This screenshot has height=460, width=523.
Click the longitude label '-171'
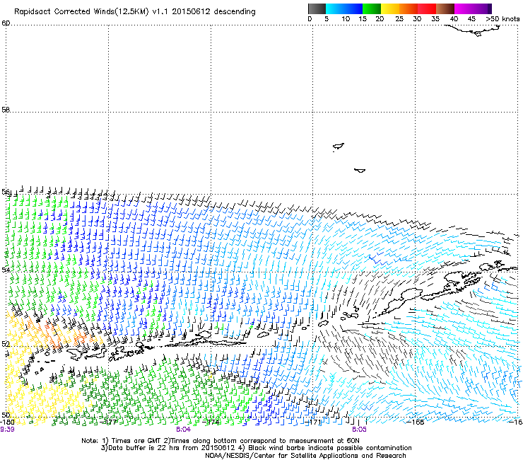coord(313,422)
